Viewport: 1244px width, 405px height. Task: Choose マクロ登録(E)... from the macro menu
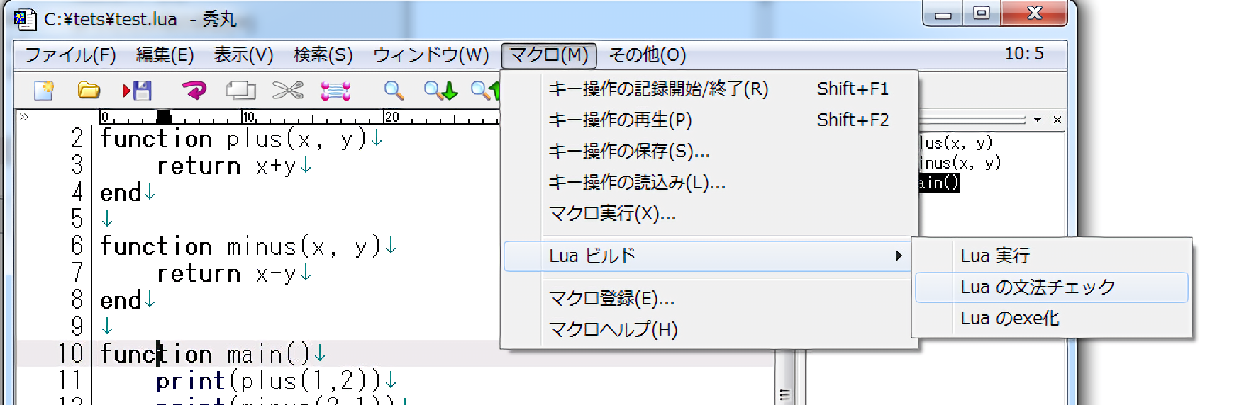611,299
